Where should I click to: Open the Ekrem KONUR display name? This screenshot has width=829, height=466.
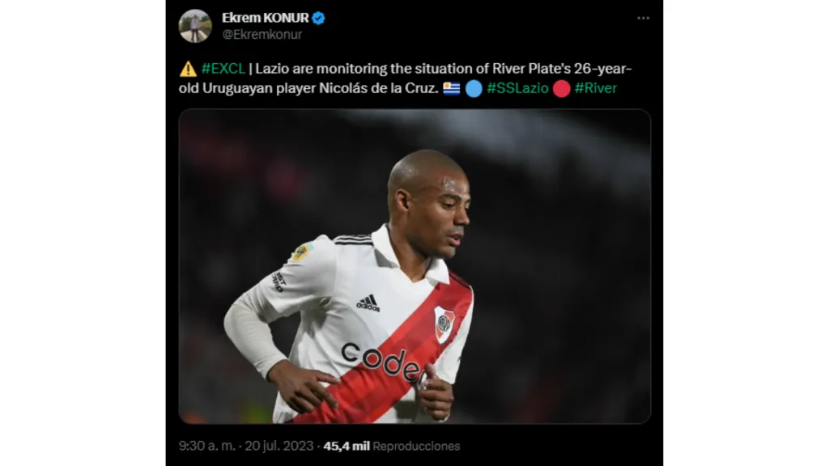pos(266,18)
